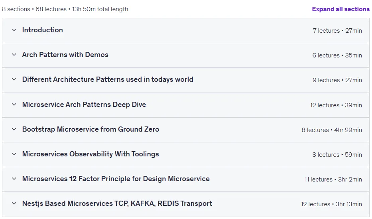Open Microservices 12 Factor Principle section title
The image size is (372, 219).
[x=116, y=179]
